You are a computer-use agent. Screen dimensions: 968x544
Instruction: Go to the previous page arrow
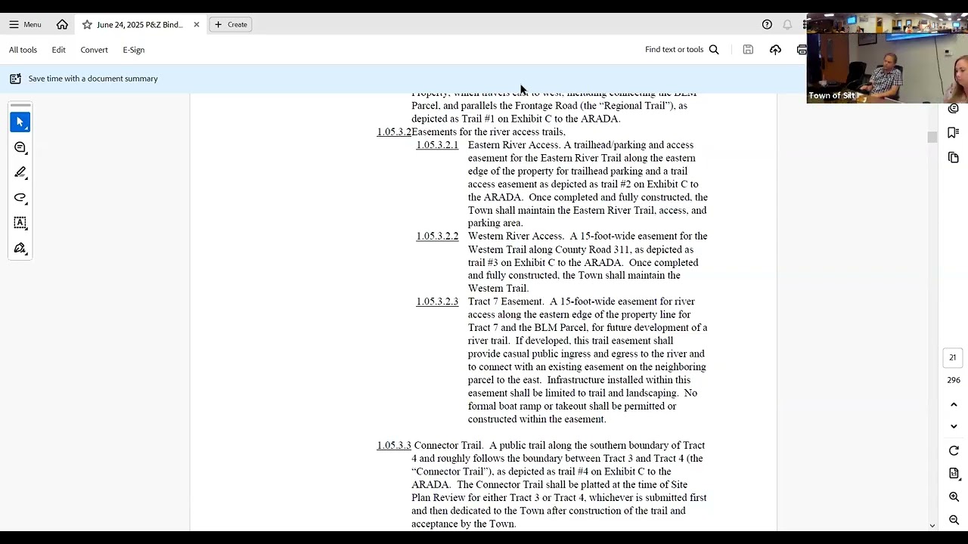pos(954,405)
